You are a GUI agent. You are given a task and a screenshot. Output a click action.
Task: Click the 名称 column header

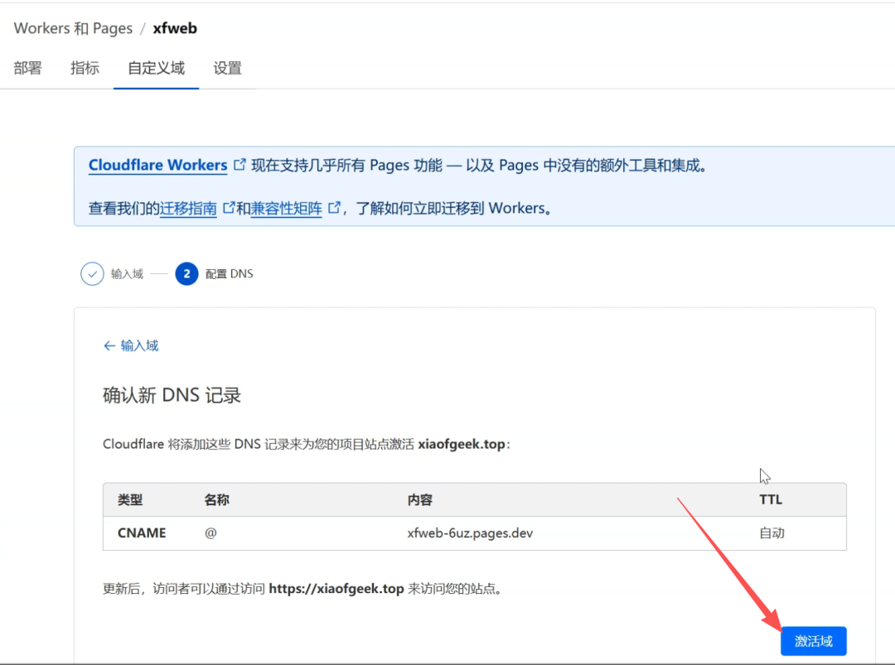click(217, 500)
